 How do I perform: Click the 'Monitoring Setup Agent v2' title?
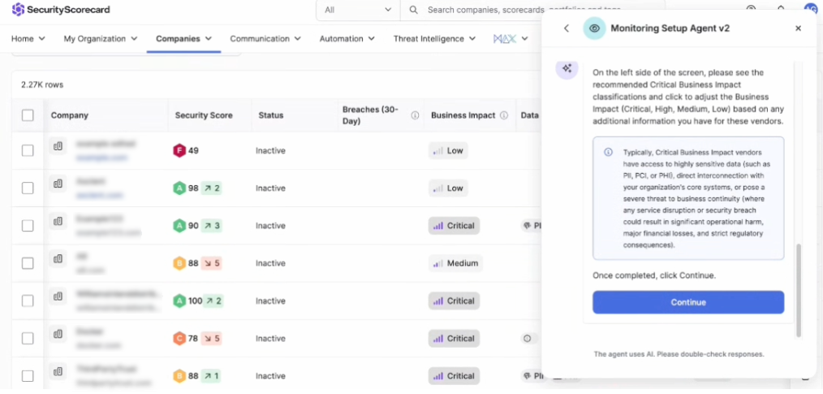(x=670, y=28)
